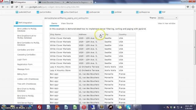
Task: Open the Address column filter menu arrow
Action: click(x=103, y=35)
